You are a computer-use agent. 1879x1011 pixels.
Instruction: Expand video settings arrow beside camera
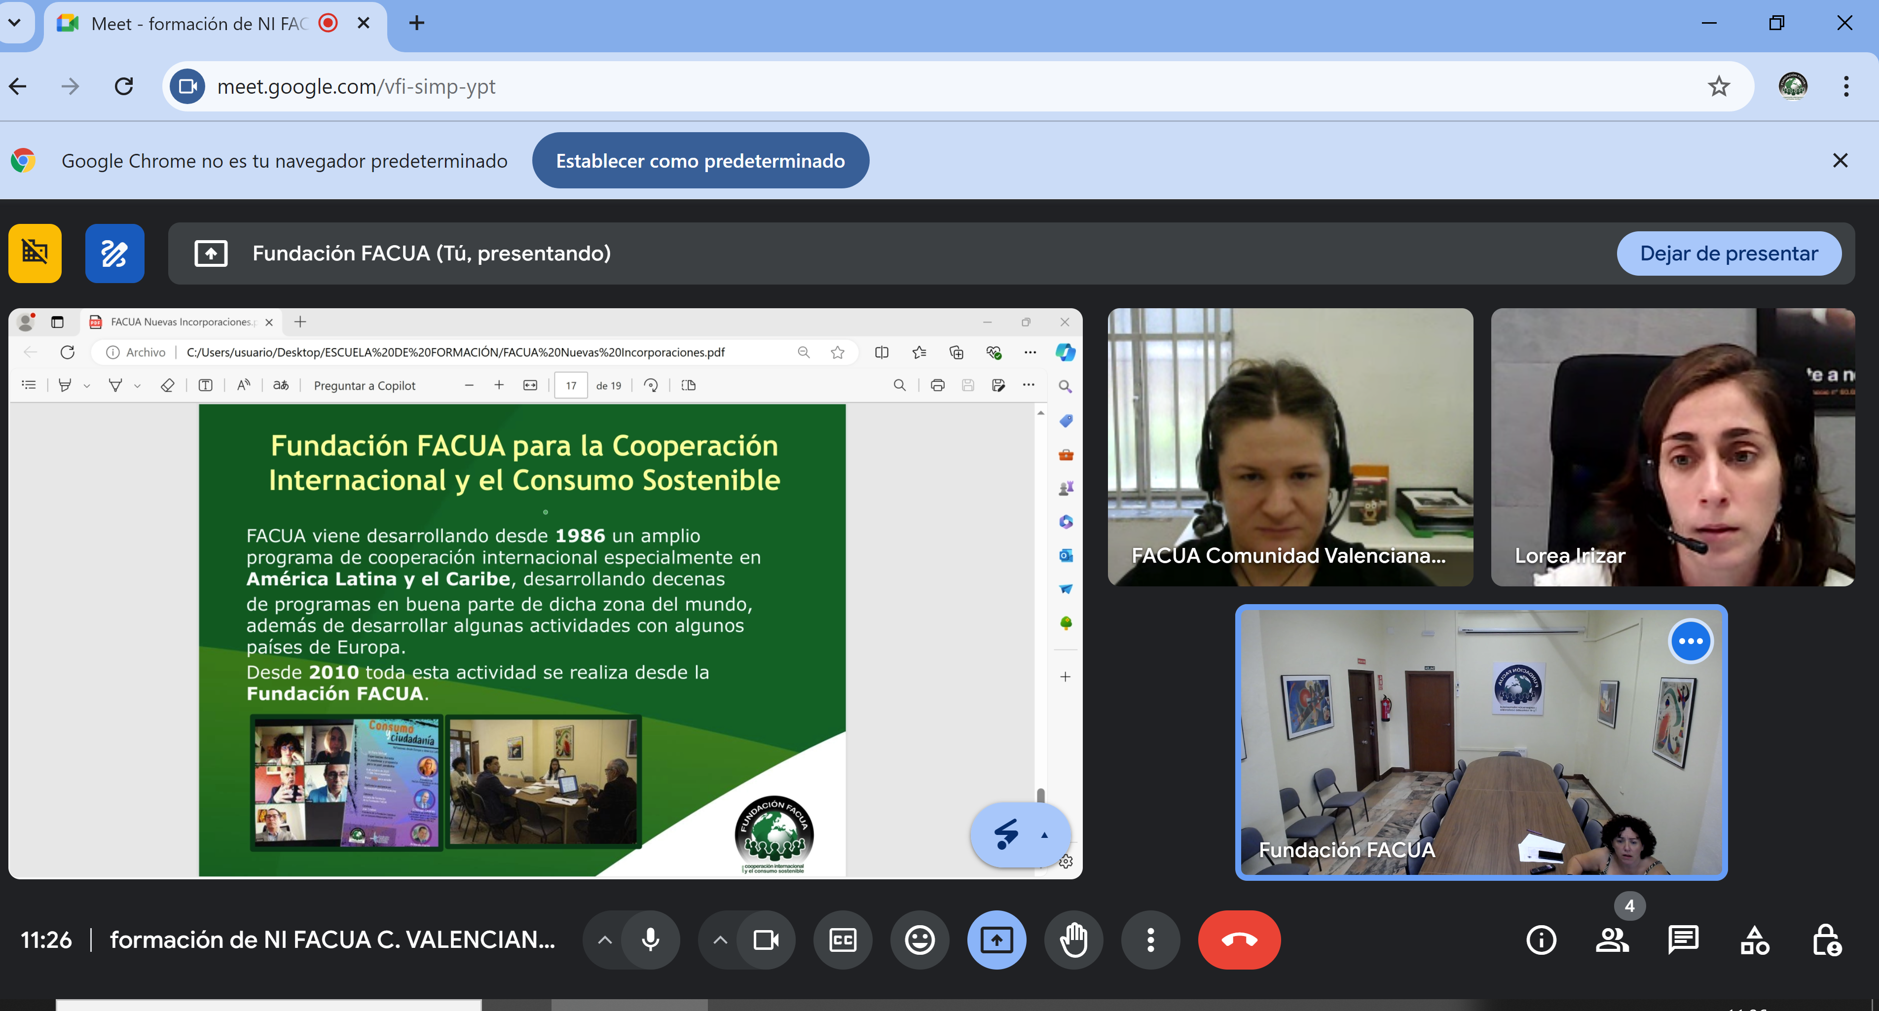click(x=720, y=939)
